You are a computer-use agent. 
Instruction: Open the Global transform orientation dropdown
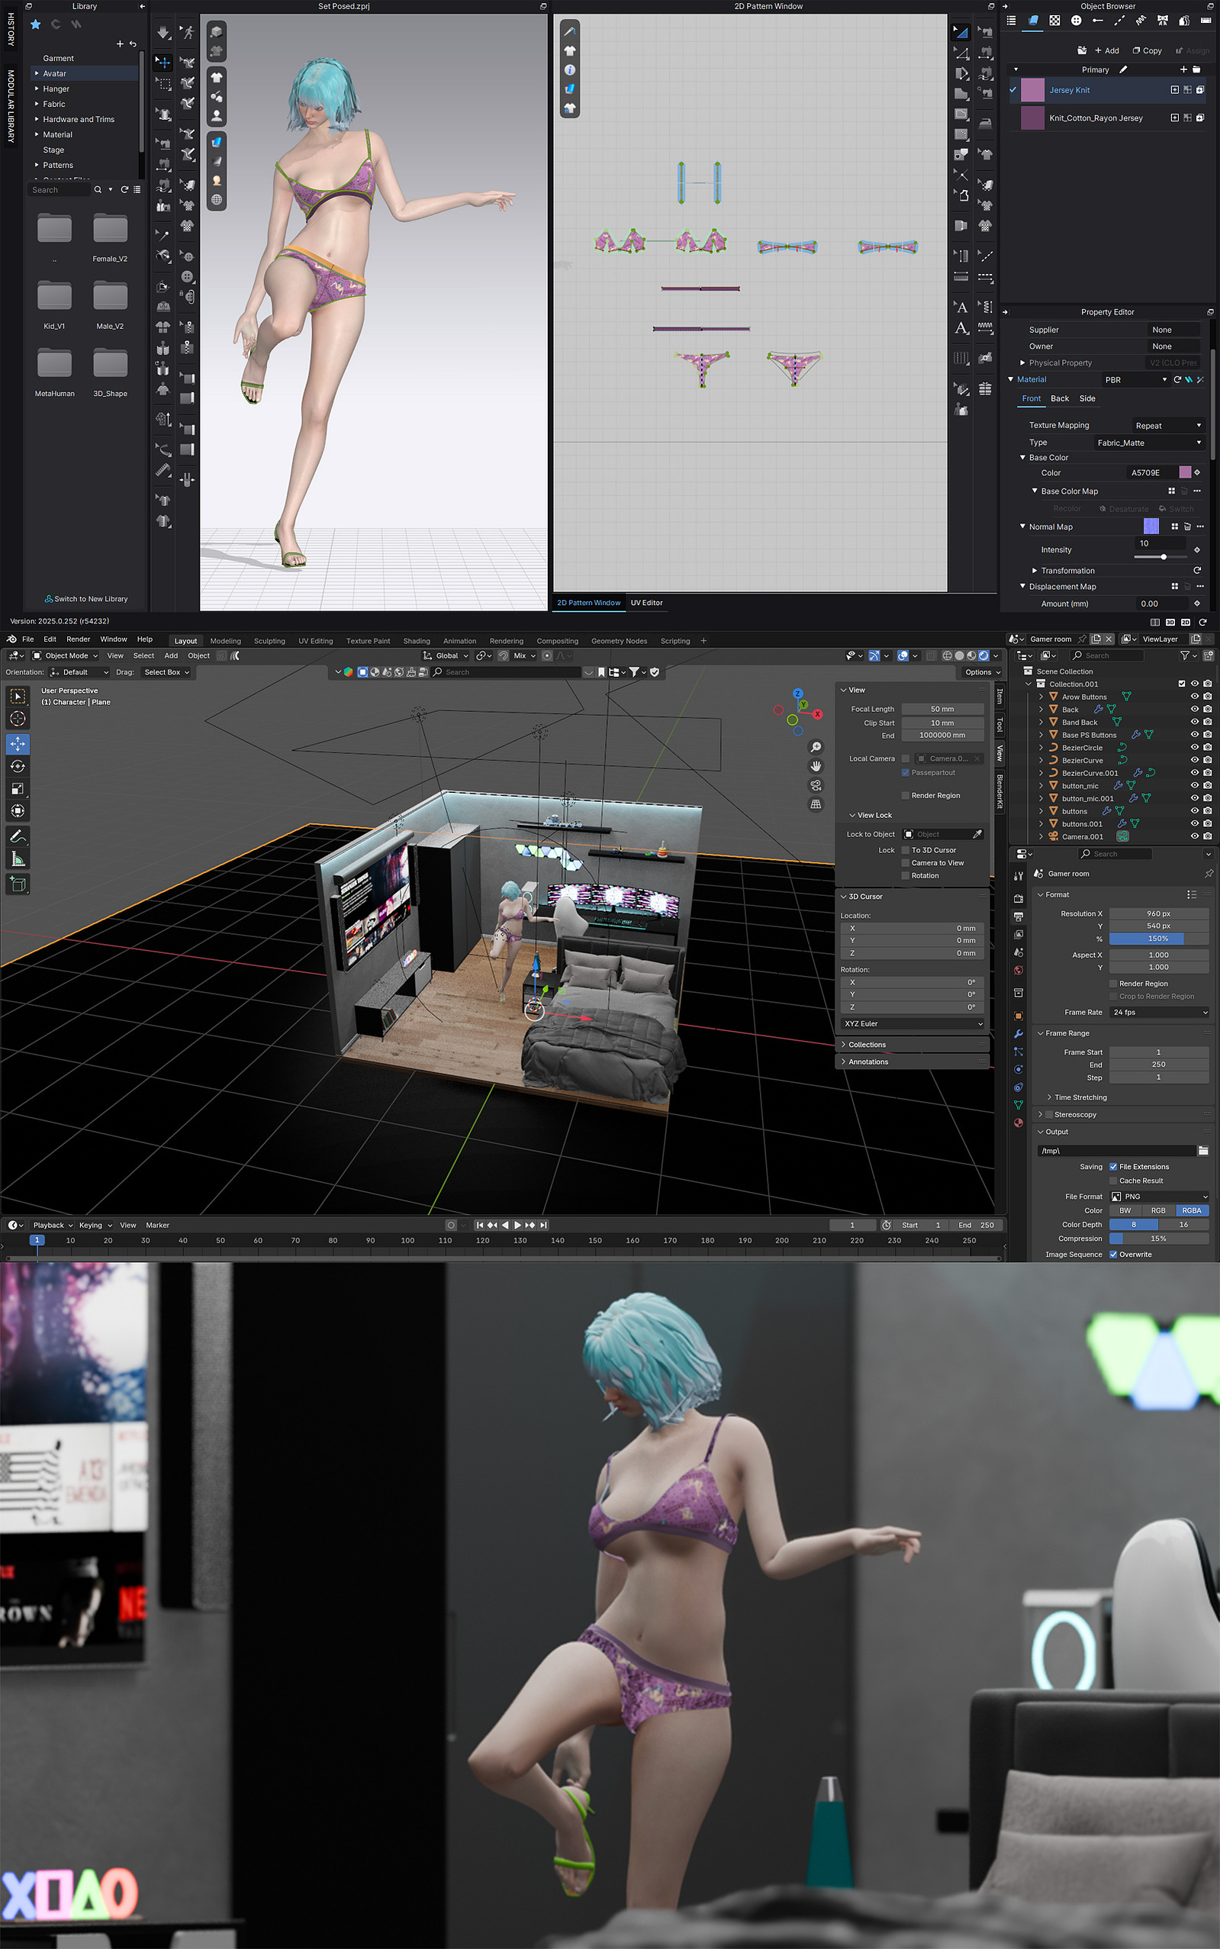click(x=446, y=656)
